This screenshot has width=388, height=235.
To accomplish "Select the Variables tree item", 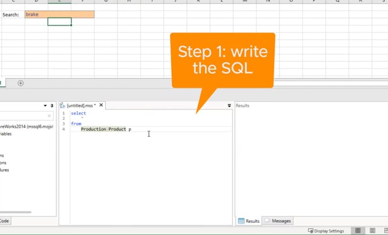I will coord(5,134).
